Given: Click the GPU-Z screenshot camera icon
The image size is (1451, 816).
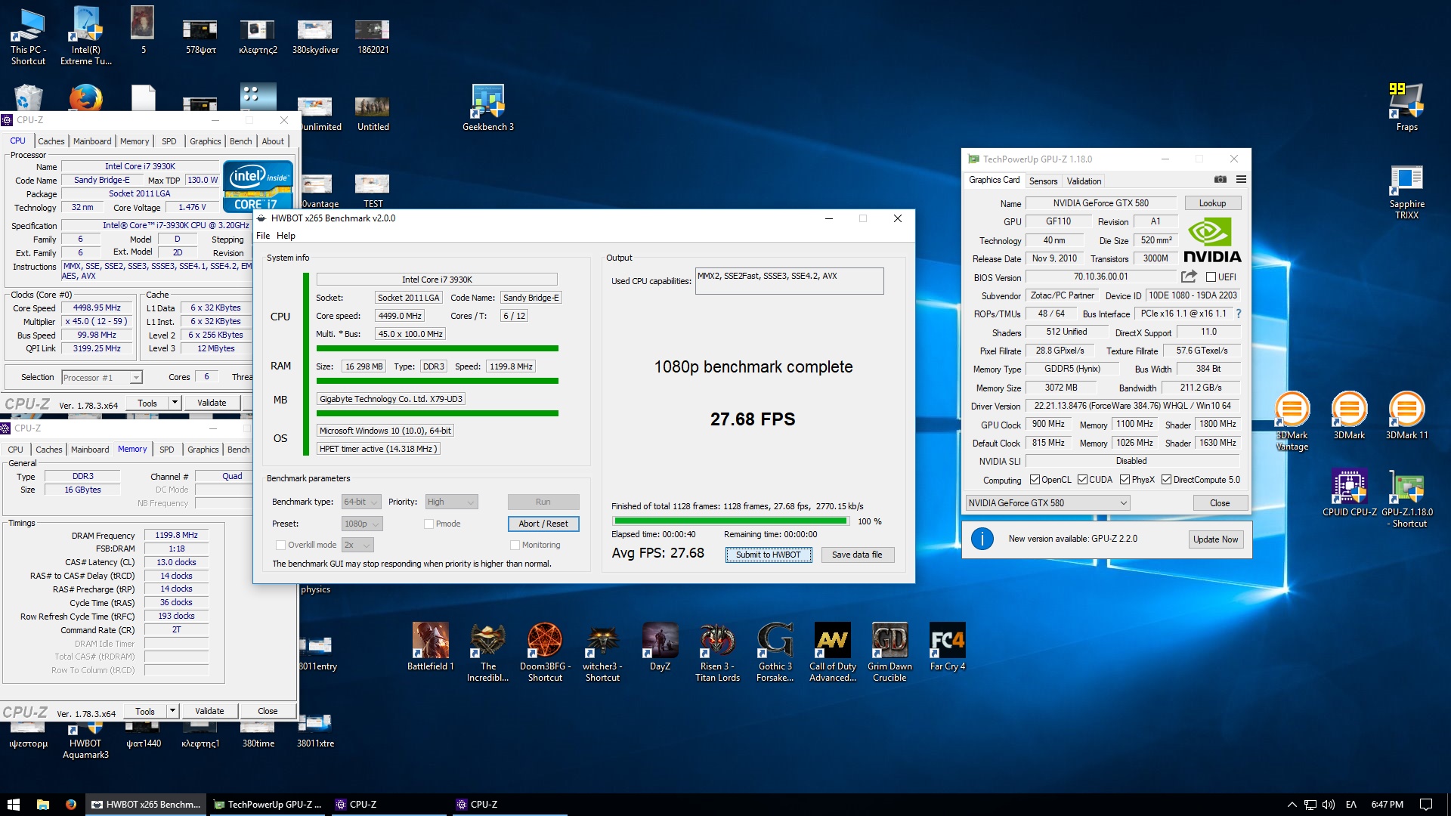Looking at the screenshot, I should (1221, 180).
